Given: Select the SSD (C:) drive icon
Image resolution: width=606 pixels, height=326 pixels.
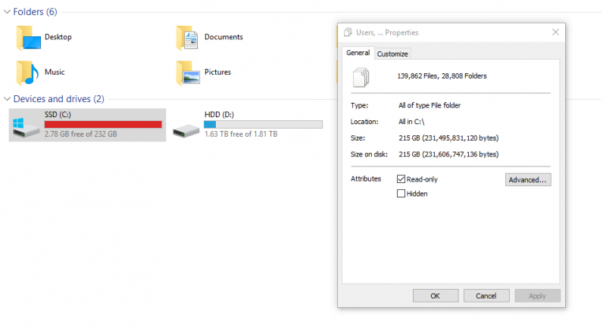Looking at the screenshot, I should [27, 126].
